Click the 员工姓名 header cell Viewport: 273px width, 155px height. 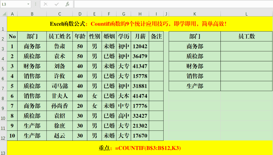(x=60, y=37)
